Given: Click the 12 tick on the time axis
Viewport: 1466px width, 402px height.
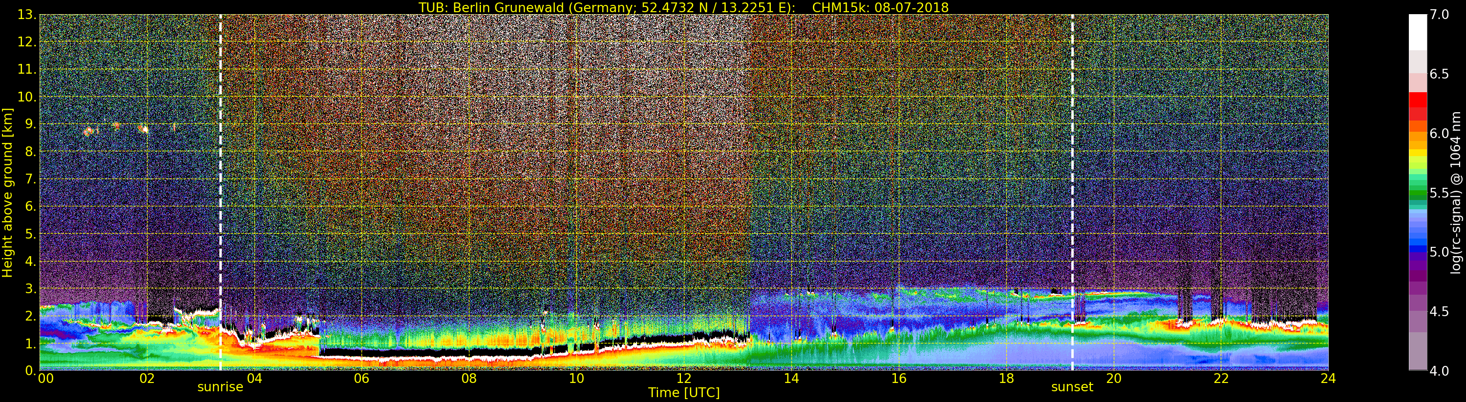Looking at the screenshot, I should (x=683, y=379).
